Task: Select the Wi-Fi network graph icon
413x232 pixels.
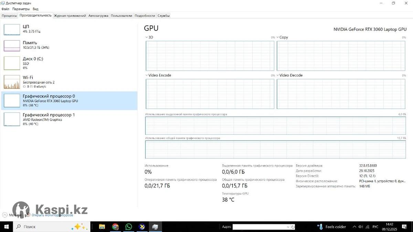Action: click(x=12, y=82)
